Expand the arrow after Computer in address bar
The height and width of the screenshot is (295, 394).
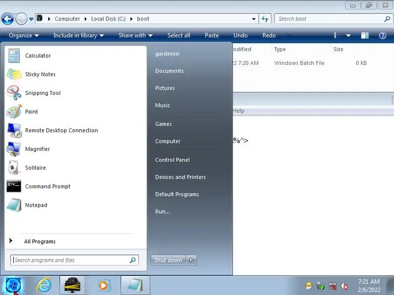85,19
